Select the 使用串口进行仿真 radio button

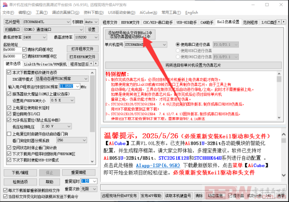pos(178,45)
